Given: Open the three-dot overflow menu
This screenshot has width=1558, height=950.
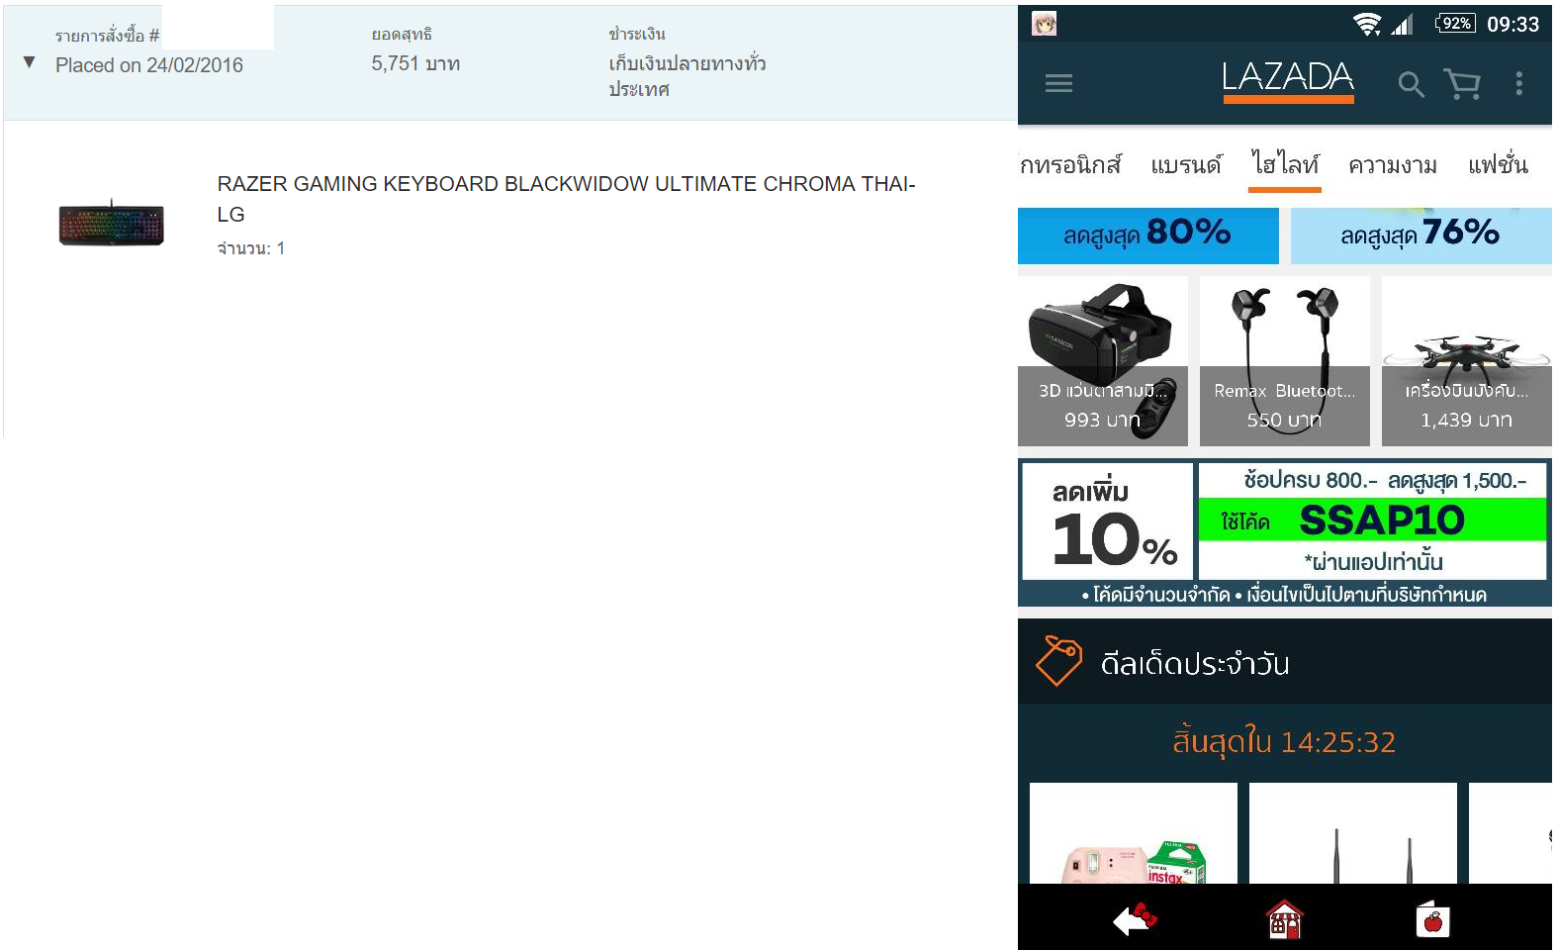Looking at the screenshot, I should (x=1519, y=83).
